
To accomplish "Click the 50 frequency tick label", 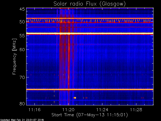I will pos(22,22).
